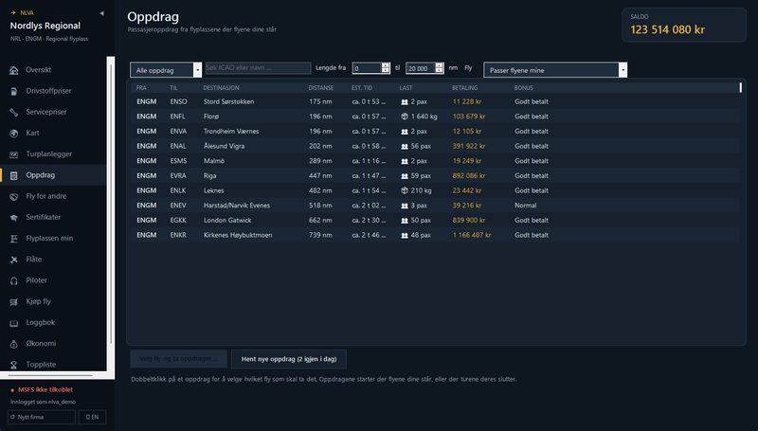Open the Loggbok section

point(53,322)
